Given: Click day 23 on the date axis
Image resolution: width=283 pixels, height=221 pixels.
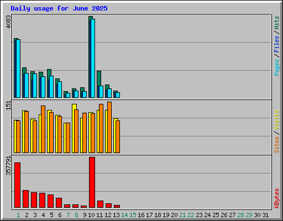Looking at the screenshot, I should point(199,215).
